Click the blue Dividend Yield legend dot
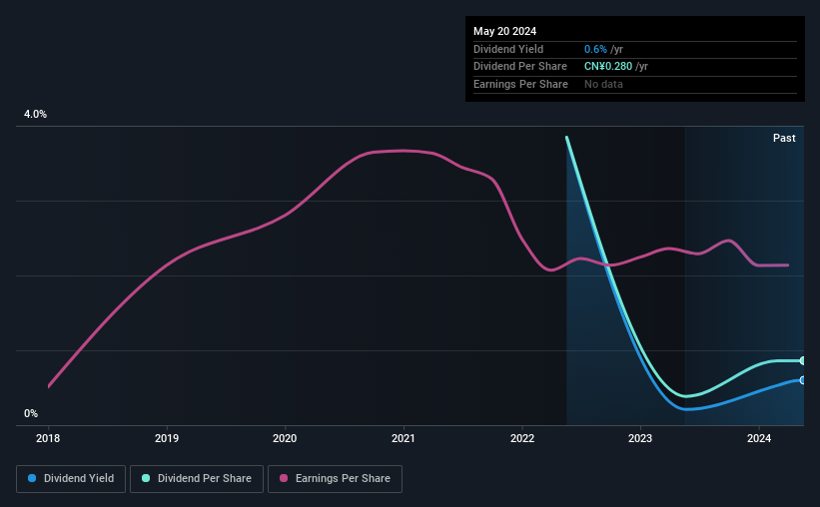The width and height of the screenshot is (820, 507). pyautogui.click(x=32, y=478)
